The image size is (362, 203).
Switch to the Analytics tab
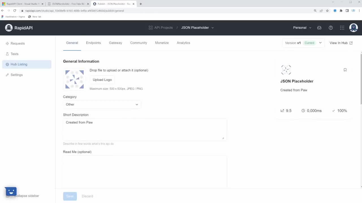tap(183, 43)
